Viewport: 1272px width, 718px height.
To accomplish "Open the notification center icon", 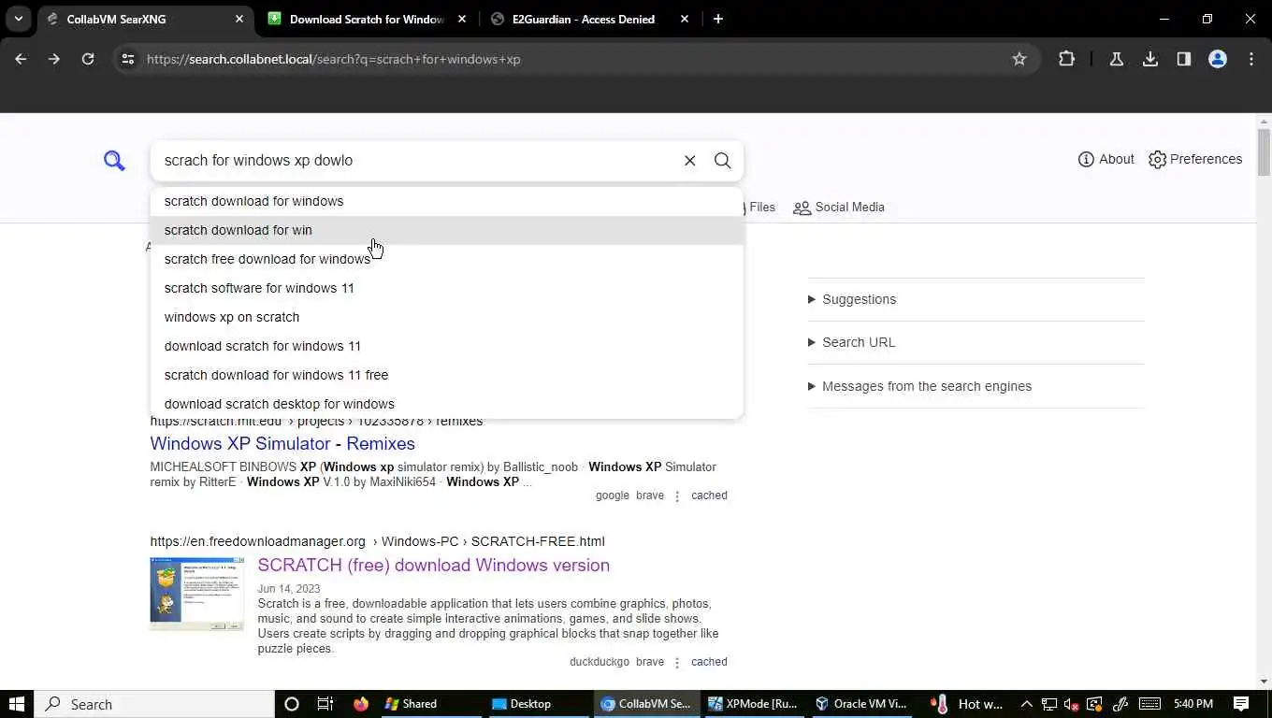I will (1241, 704).
